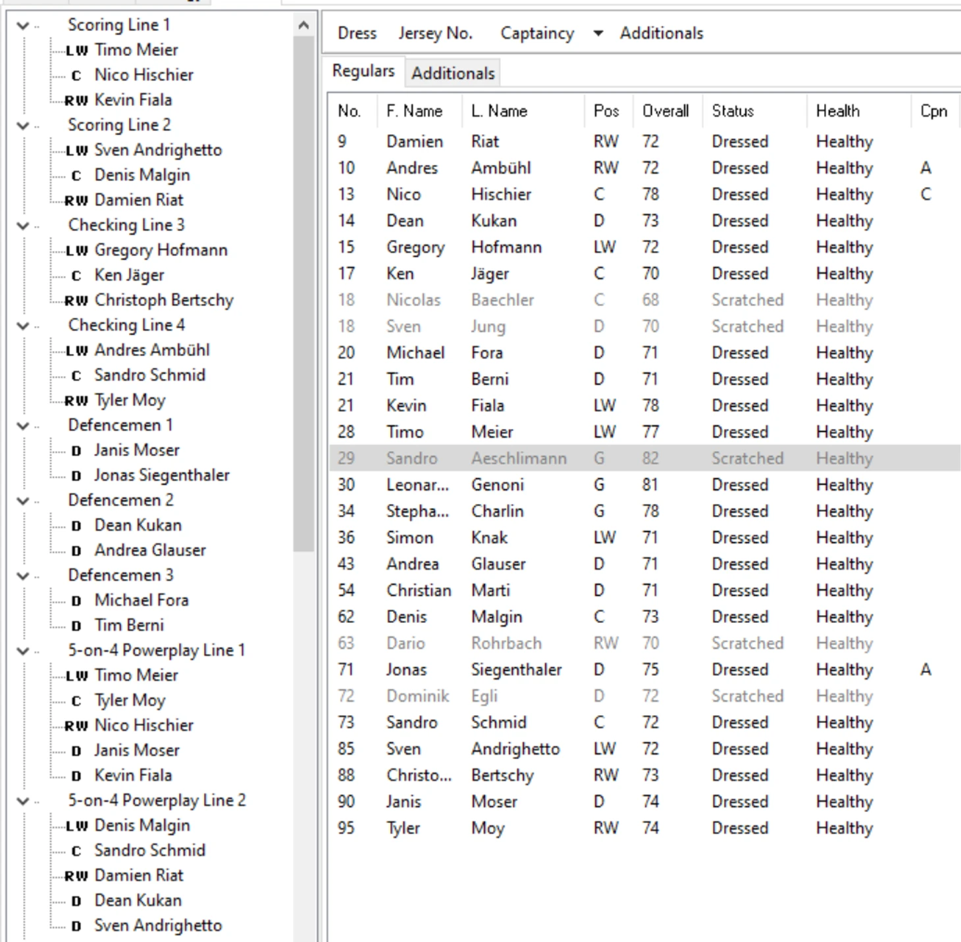Click Additionals in the top toolbar
The width and height of the screenshot is (961, 942).
(x=662, y=33)
